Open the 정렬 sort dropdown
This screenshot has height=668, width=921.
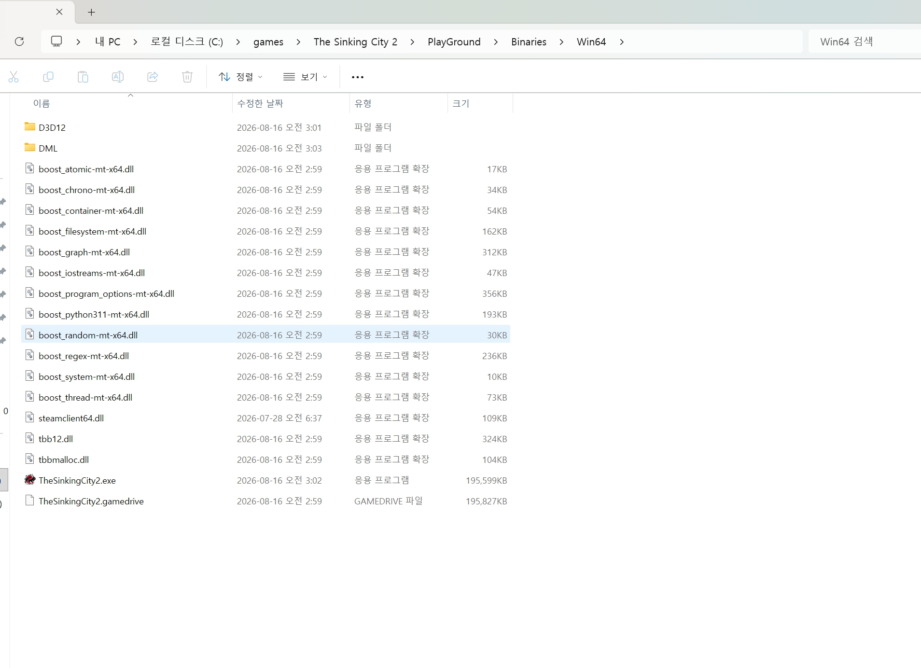point(240,77)
